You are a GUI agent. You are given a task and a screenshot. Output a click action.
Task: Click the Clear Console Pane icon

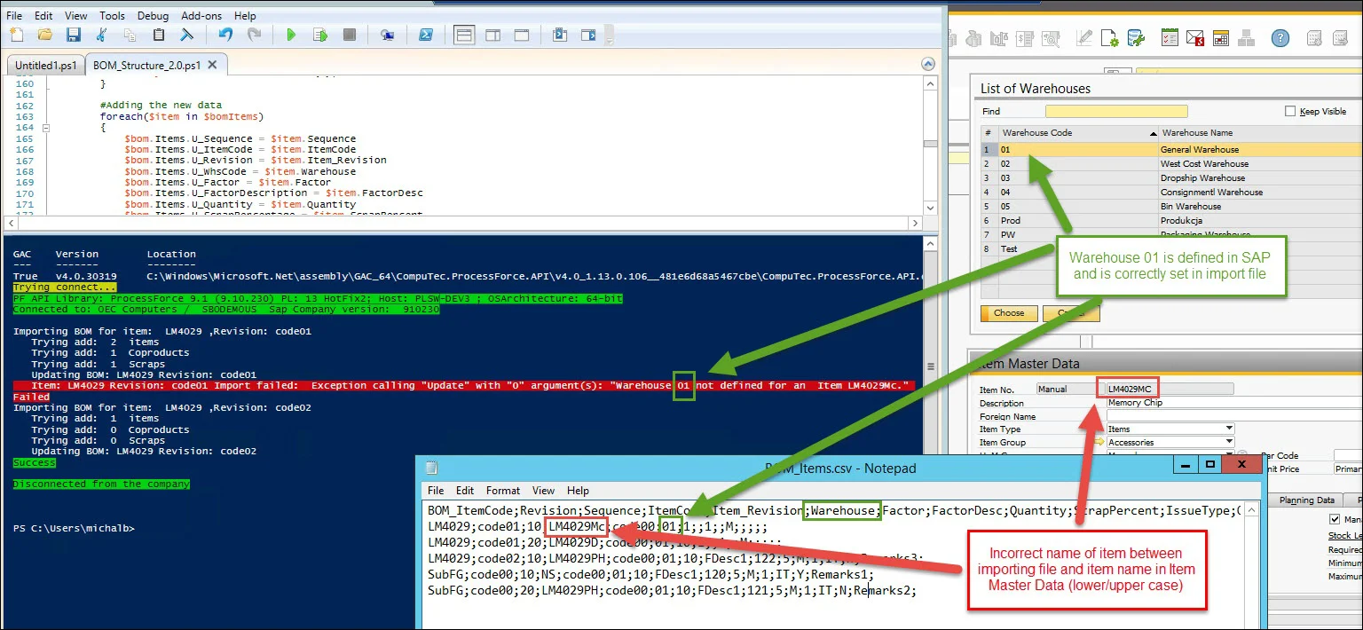[x=187, y=35]
